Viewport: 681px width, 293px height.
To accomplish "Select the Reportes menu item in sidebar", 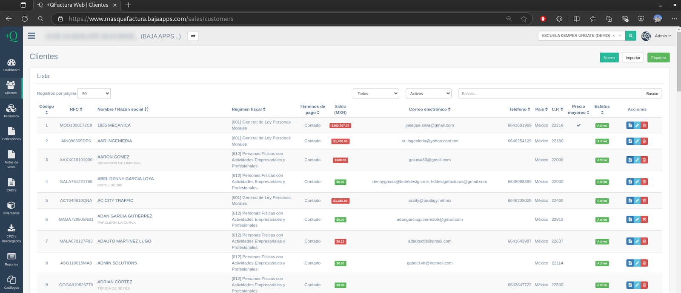I will pos(11,259).
